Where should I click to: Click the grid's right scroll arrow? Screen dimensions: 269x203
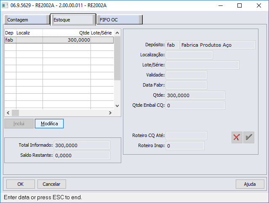(110, 113)
